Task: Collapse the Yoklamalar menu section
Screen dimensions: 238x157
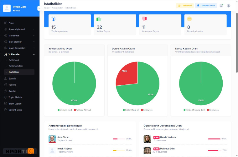Action: pos(19,54)
